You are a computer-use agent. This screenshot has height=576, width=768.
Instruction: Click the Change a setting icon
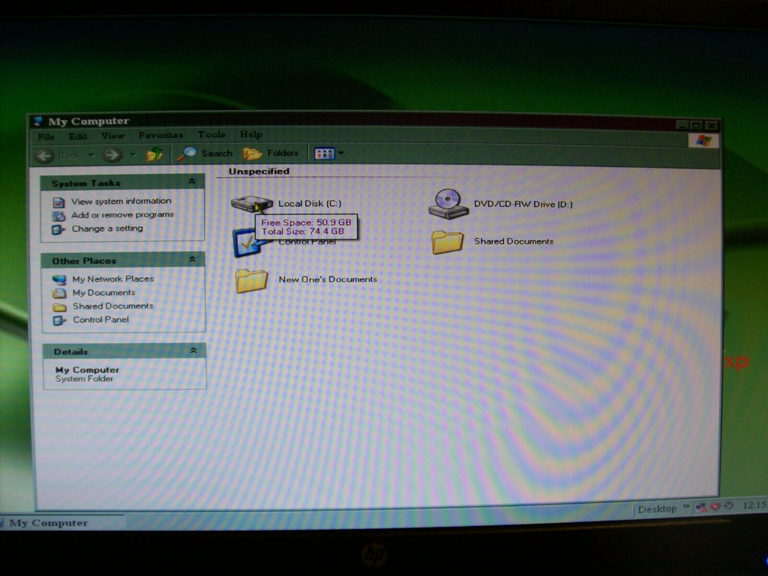(58, 230)
